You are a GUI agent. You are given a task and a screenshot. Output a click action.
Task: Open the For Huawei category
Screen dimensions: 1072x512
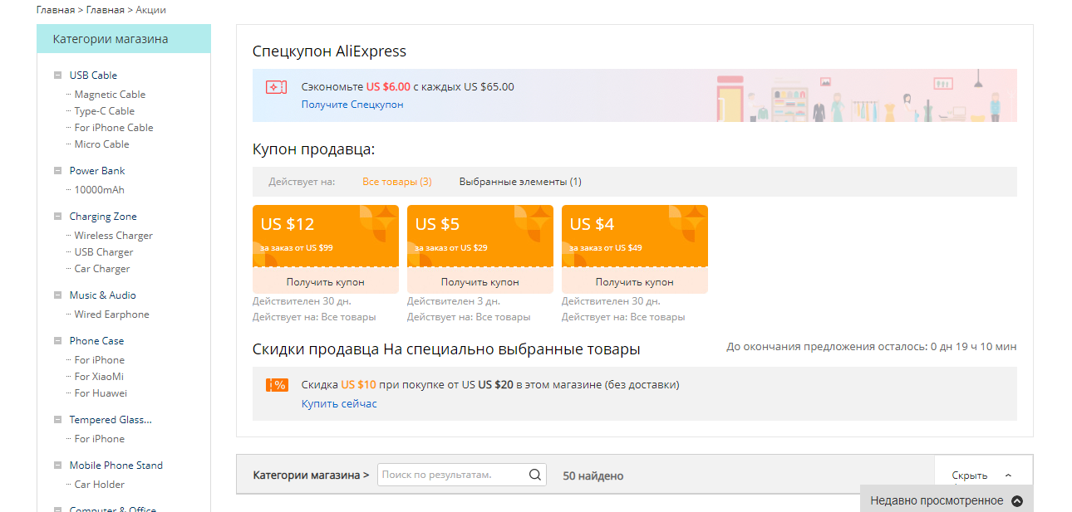coord(101,393)
